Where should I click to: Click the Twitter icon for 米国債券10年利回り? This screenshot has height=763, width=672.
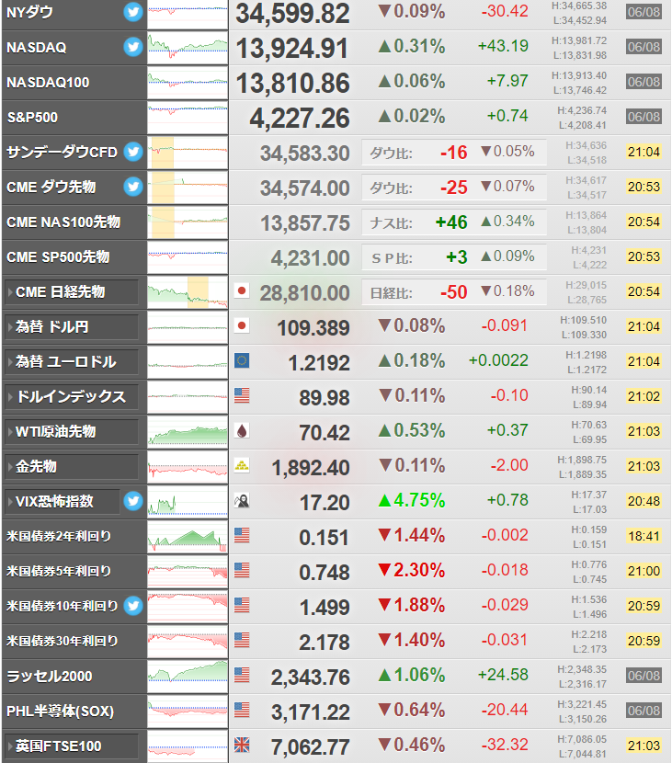point(133,606)
